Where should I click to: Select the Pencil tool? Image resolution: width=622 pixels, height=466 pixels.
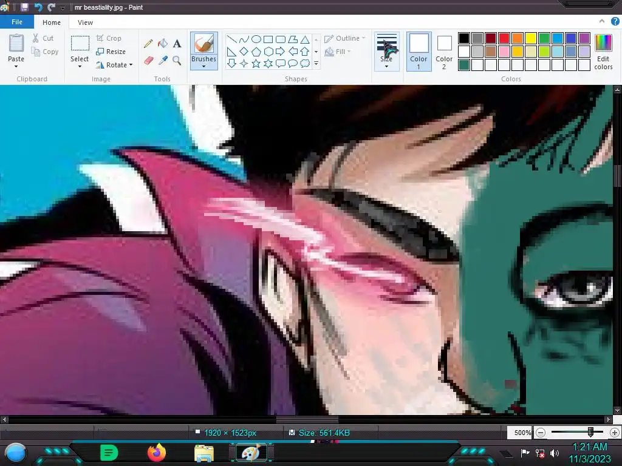148,43
